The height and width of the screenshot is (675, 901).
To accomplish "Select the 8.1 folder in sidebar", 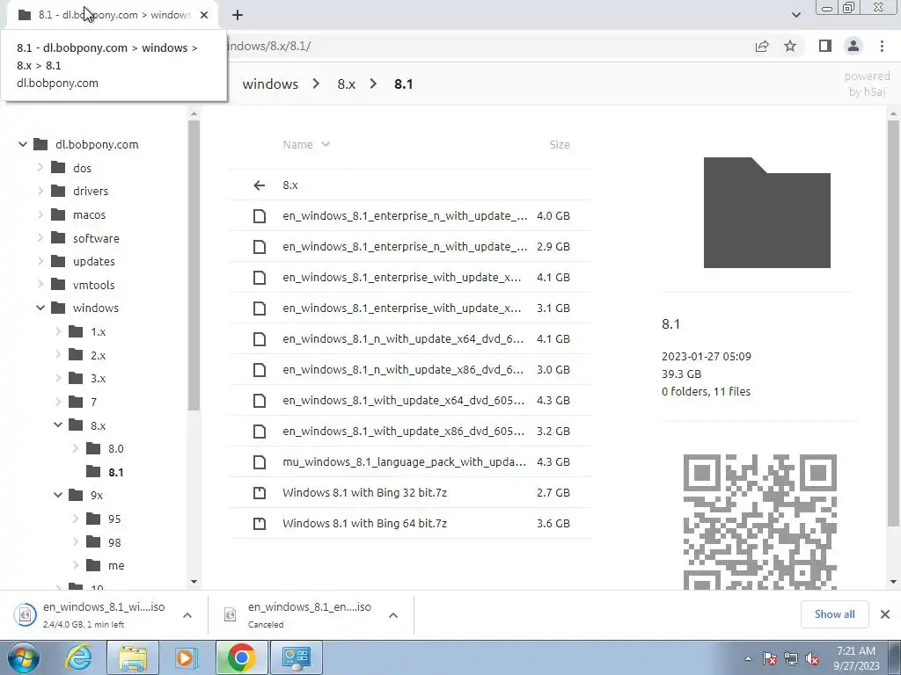I will [115, 472].
